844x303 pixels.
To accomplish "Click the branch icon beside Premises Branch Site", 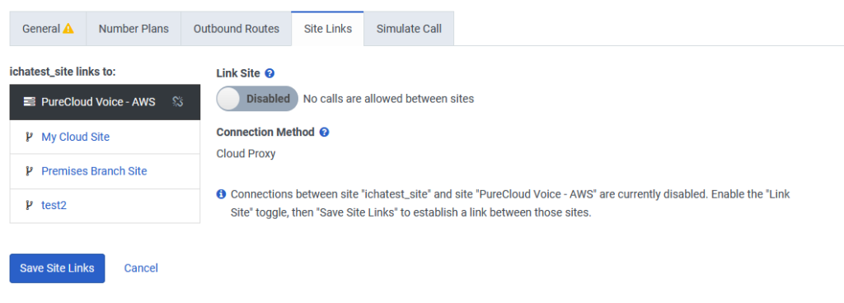I will point(29,171).
